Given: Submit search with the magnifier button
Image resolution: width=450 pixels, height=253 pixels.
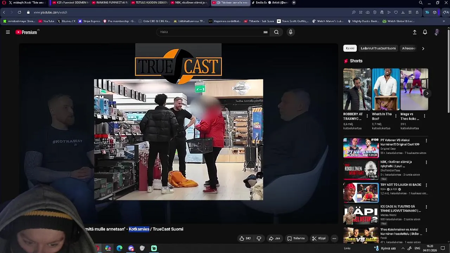Looking at the screenshot, I should [x=276, y=32].
